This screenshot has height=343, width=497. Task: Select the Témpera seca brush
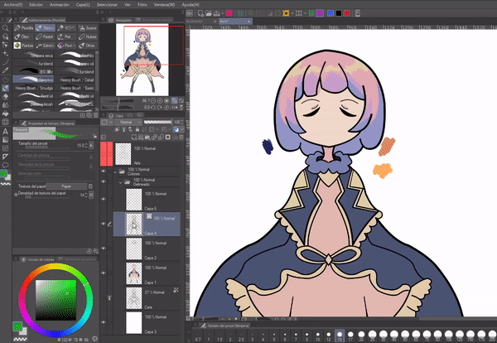(34, 56)
